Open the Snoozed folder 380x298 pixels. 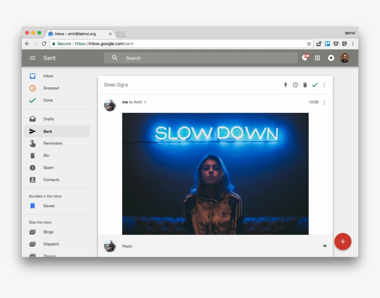point(51,88)
